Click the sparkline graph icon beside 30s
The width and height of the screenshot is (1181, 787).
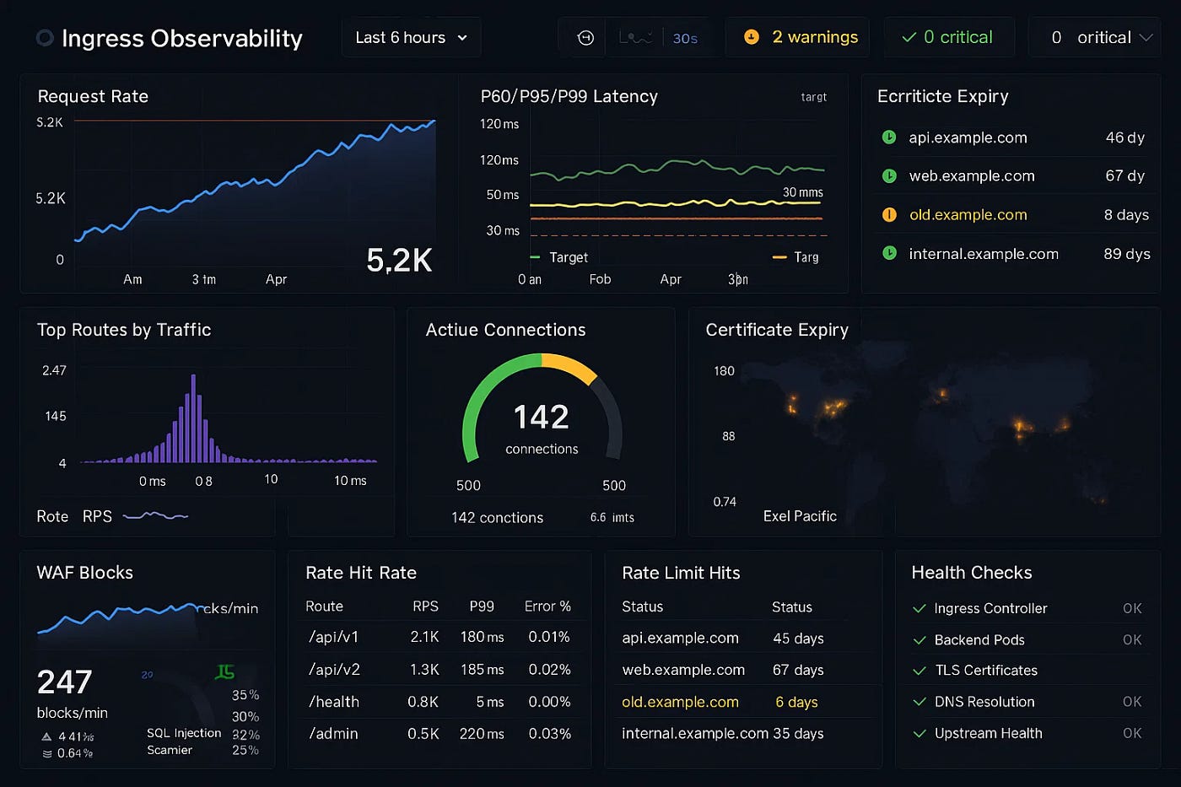point(635,36)
